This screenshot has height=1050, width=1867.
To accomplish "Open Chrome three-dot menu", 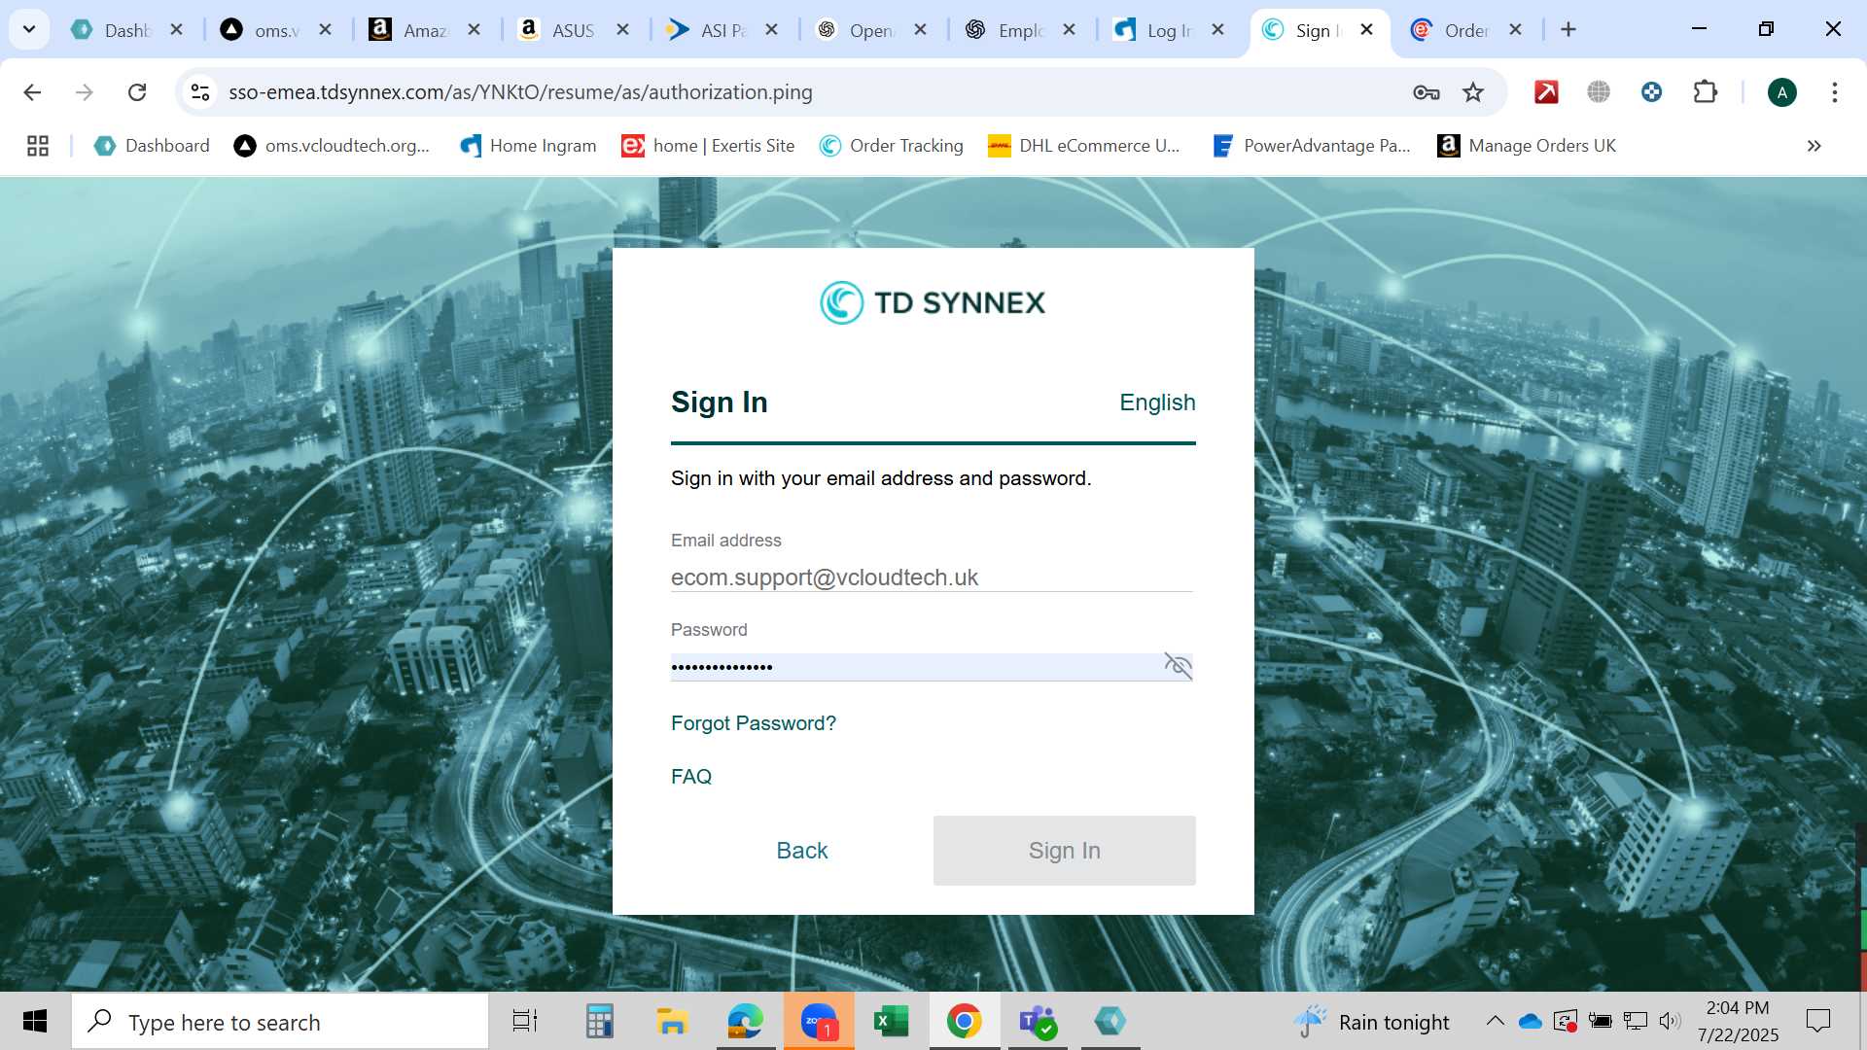I will tap(1834, 92).
